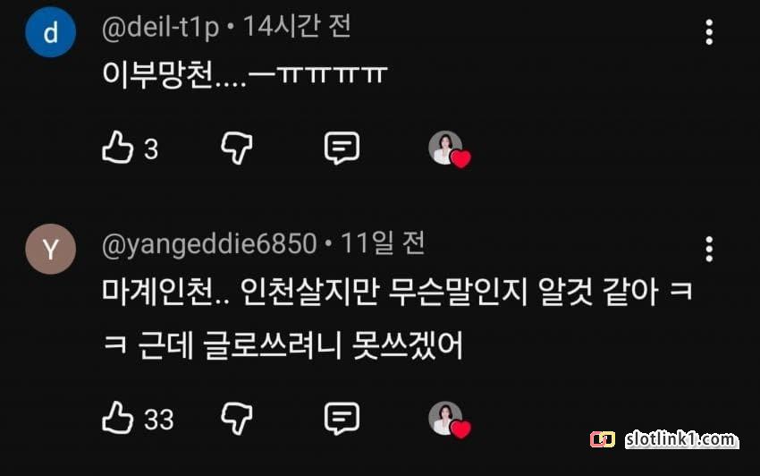
Task: Dislike the comment by @deil-t1p
Action: [x=237, y=148]
